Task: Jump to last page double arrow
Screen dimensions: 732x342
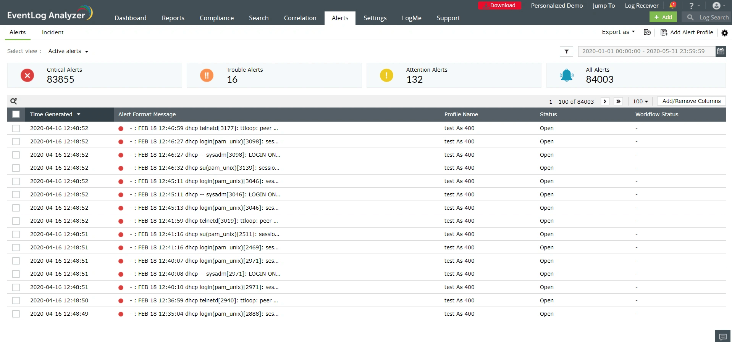Action: (618, 101)
